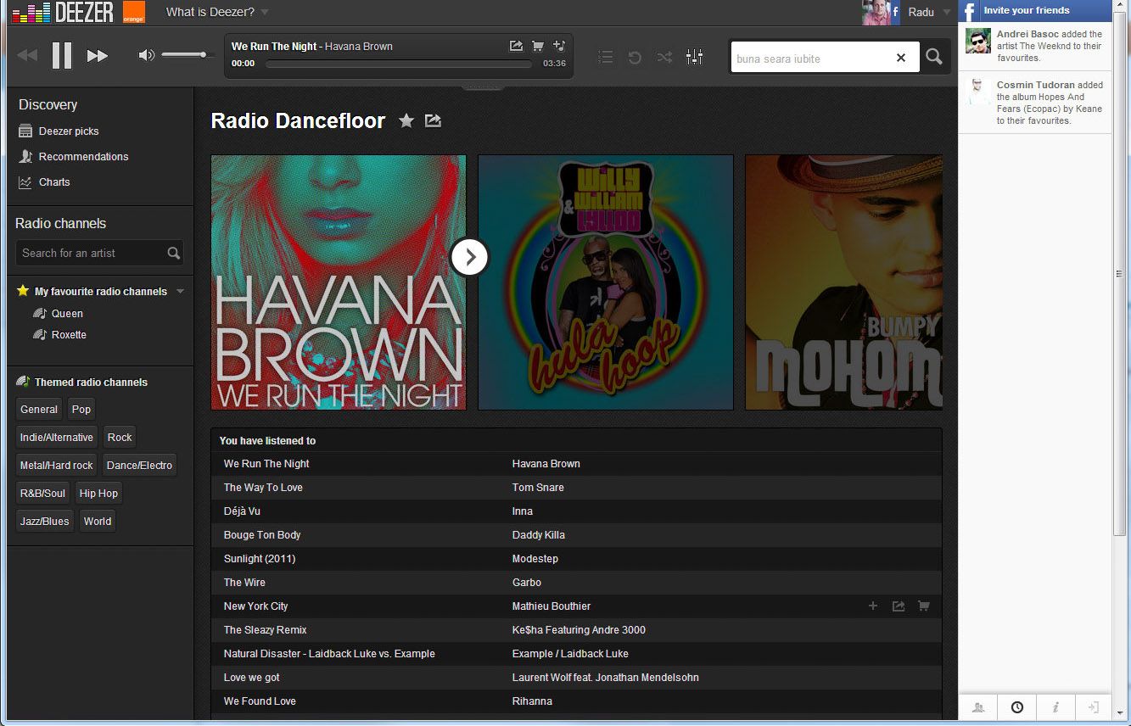Collapse the player handle below the track bar
The height and width of the screenshot is (726, 1131).
click(x=482, y=87)
